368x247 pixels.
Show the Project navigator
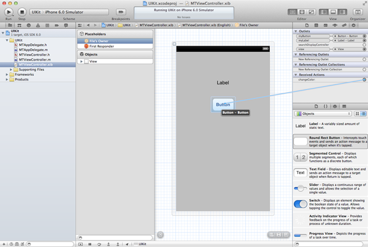point(10,25)
